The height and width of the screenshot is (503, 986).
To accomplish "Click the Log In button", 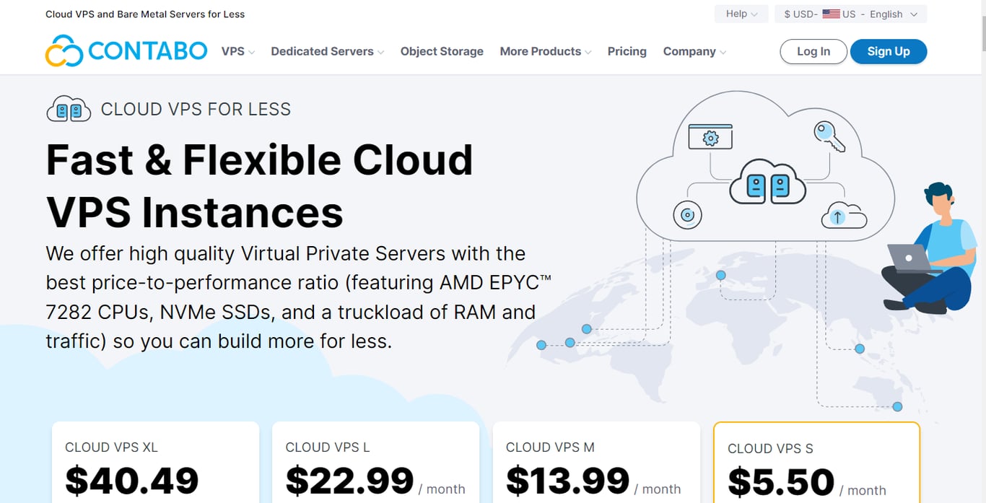I will click(x=813, y=51).
